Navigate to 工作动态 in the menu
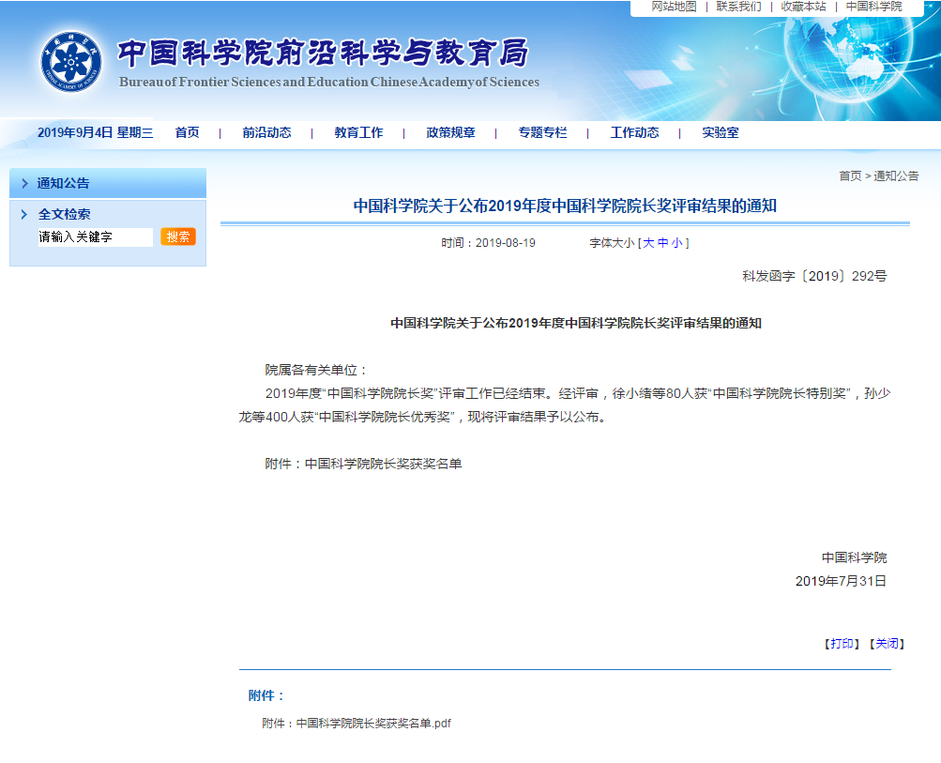The height and width of the screenshot is (763, 941). 634,133
